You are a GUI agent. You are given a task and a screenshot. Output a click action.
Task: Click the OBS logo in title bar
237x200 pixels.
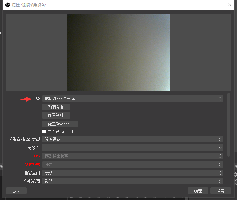pos(8,5)
